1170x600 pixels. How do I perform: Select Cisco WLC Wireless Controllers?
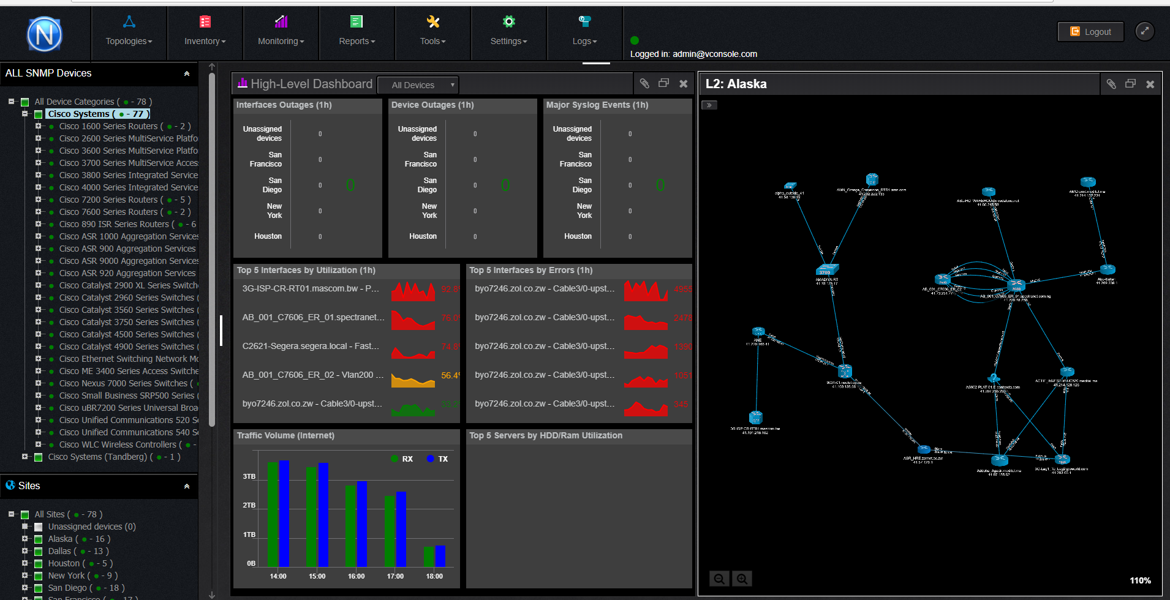(x=127, y=444)
